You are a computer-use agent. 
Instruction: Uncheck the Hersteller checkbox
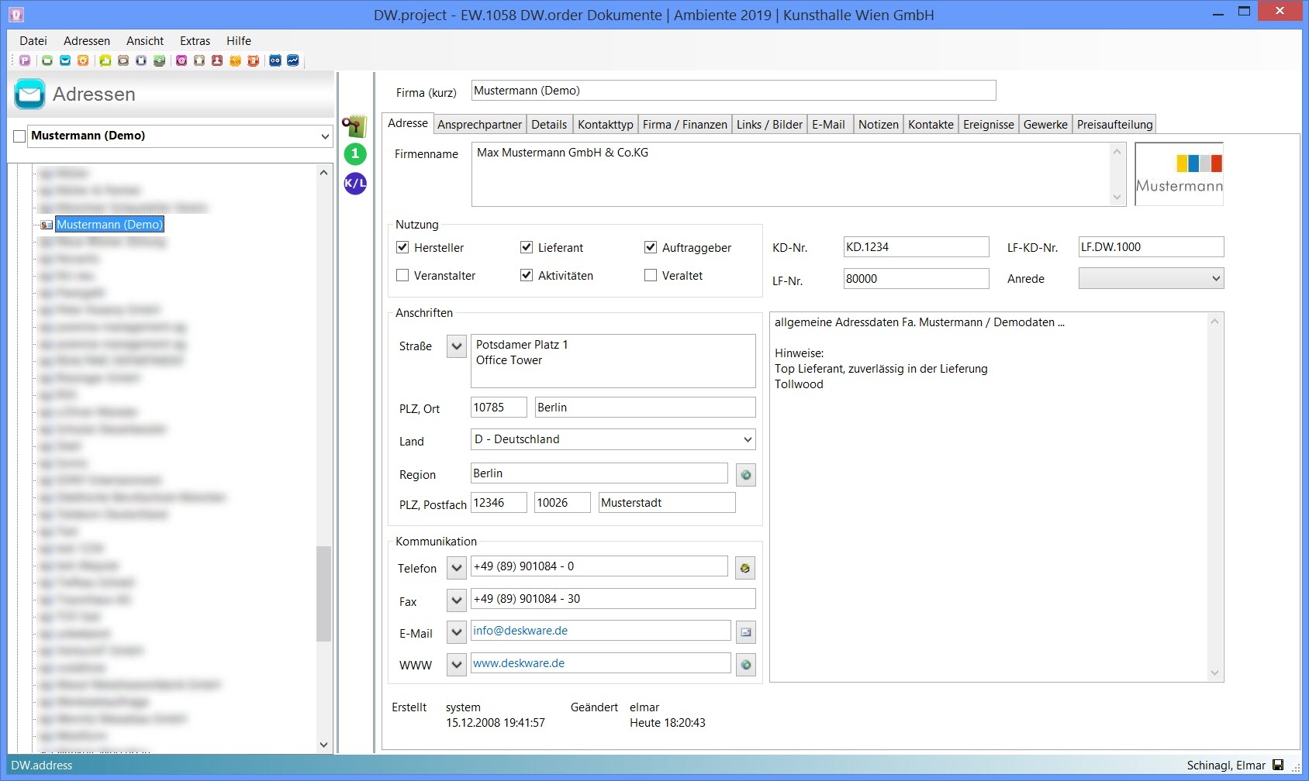click(402, 247)
